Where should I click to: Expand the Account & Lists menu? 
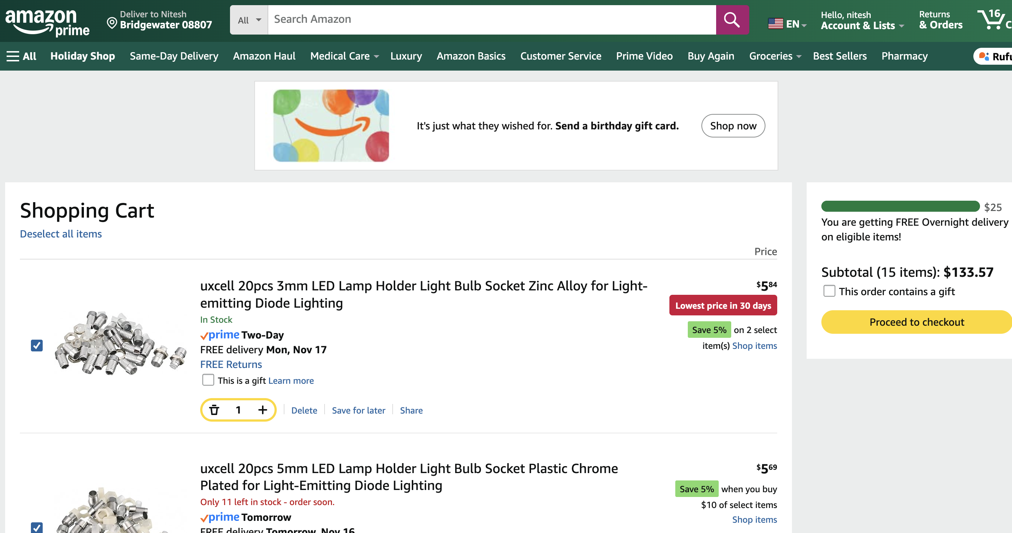[862, 25]
